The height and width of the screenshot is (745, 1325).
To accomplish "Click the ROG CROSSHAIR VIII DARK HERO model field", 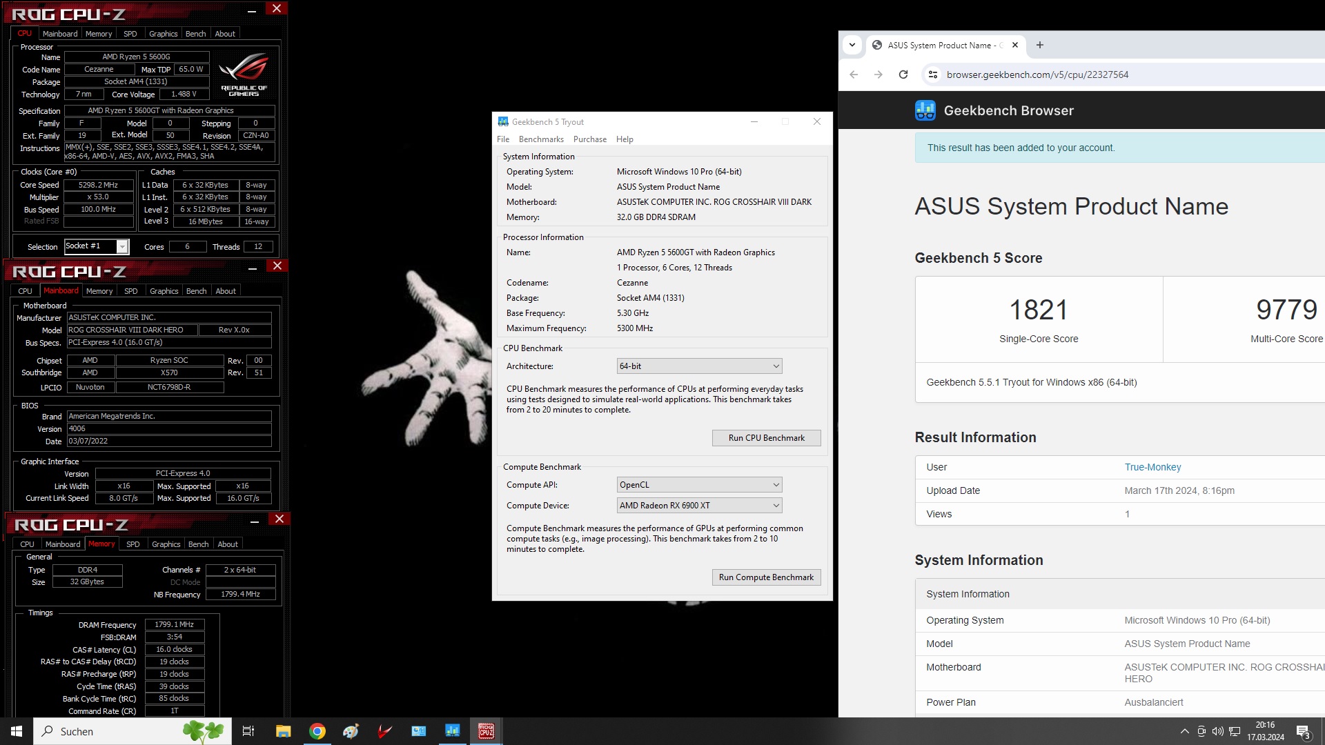I will [x=132, y=330].
